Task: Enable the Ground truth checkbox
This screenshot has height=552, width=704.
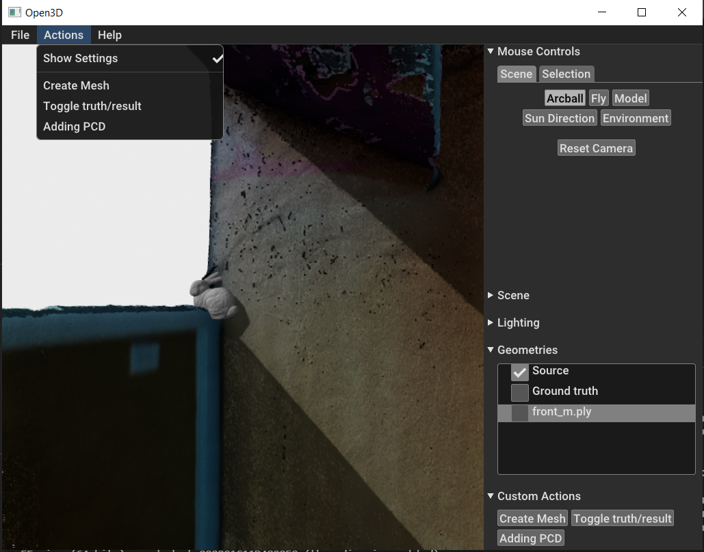Action: tap(519, 391)
